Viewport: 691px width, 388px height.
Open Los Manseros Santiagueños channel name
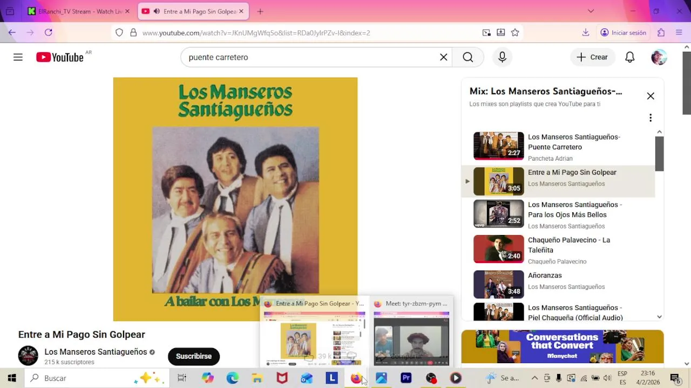(x=96, y=351)
